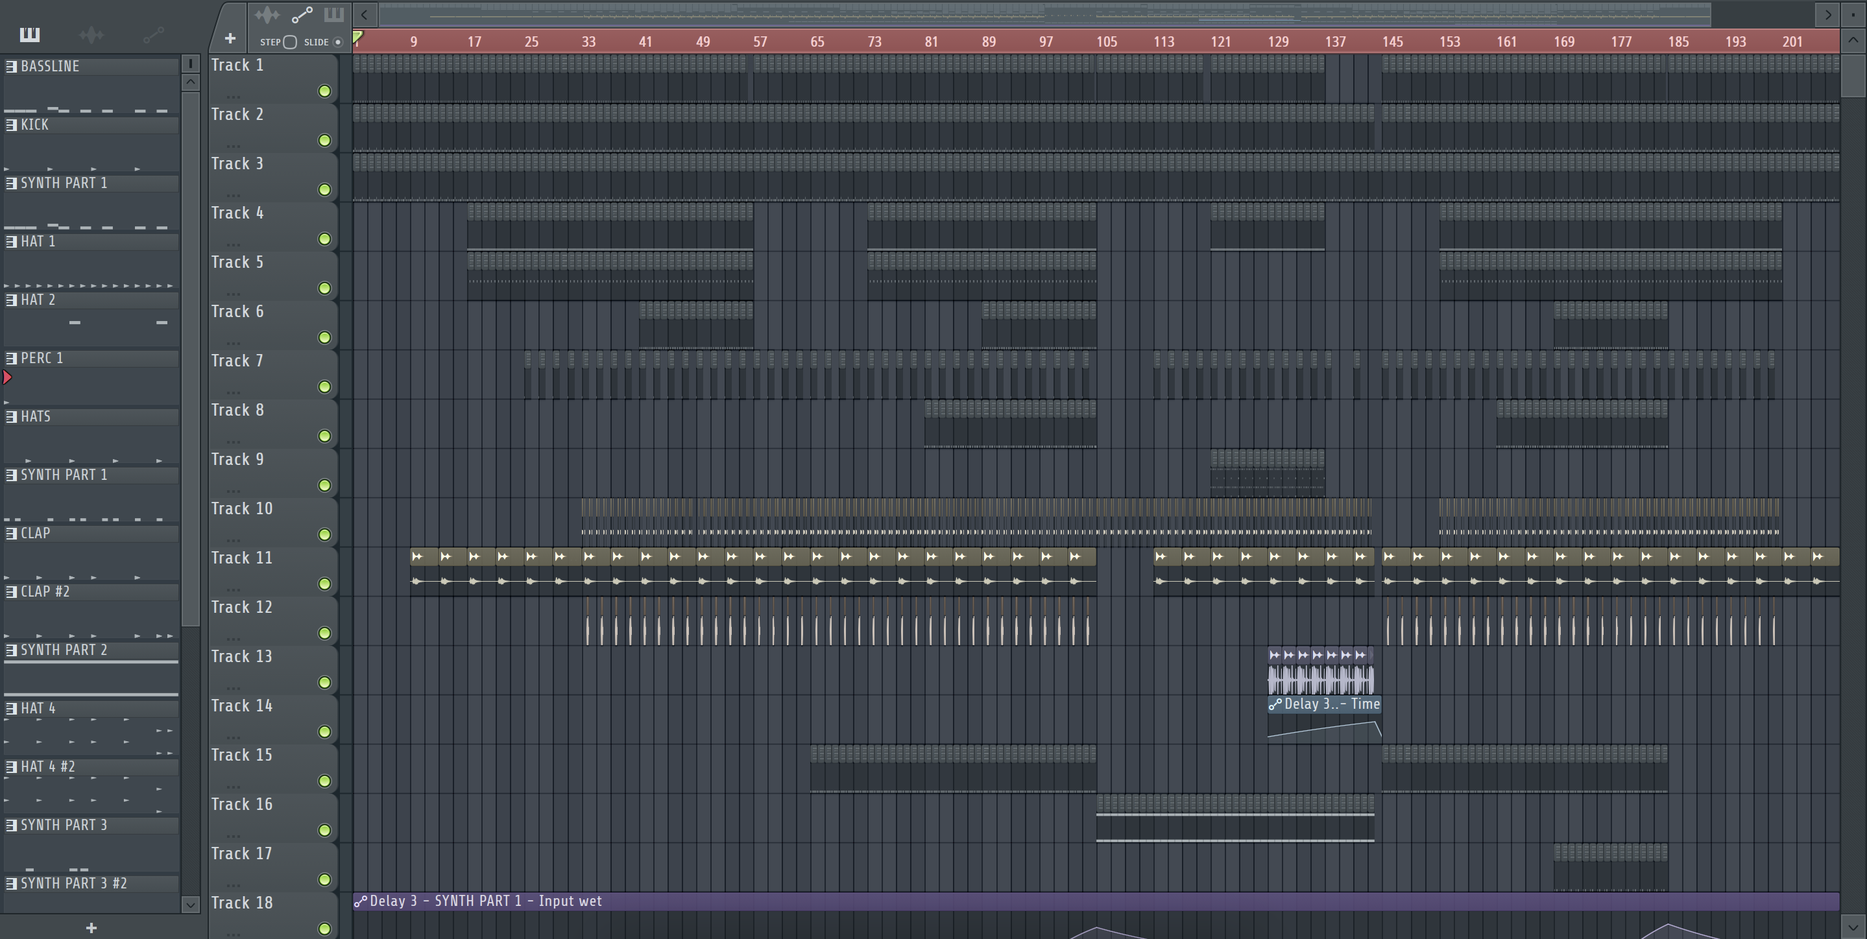The image size is (1867, 939).
Task: Click the automation icon on Delay 3 Time clip
Action: 1275,704
